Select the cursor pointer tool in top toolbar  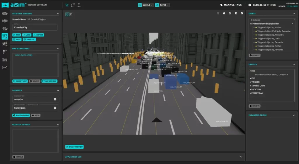pos(67,5)
